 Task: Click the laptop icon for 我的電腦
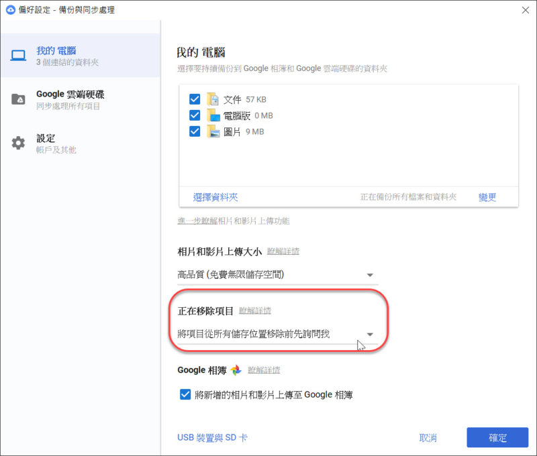tap(18, 56)
